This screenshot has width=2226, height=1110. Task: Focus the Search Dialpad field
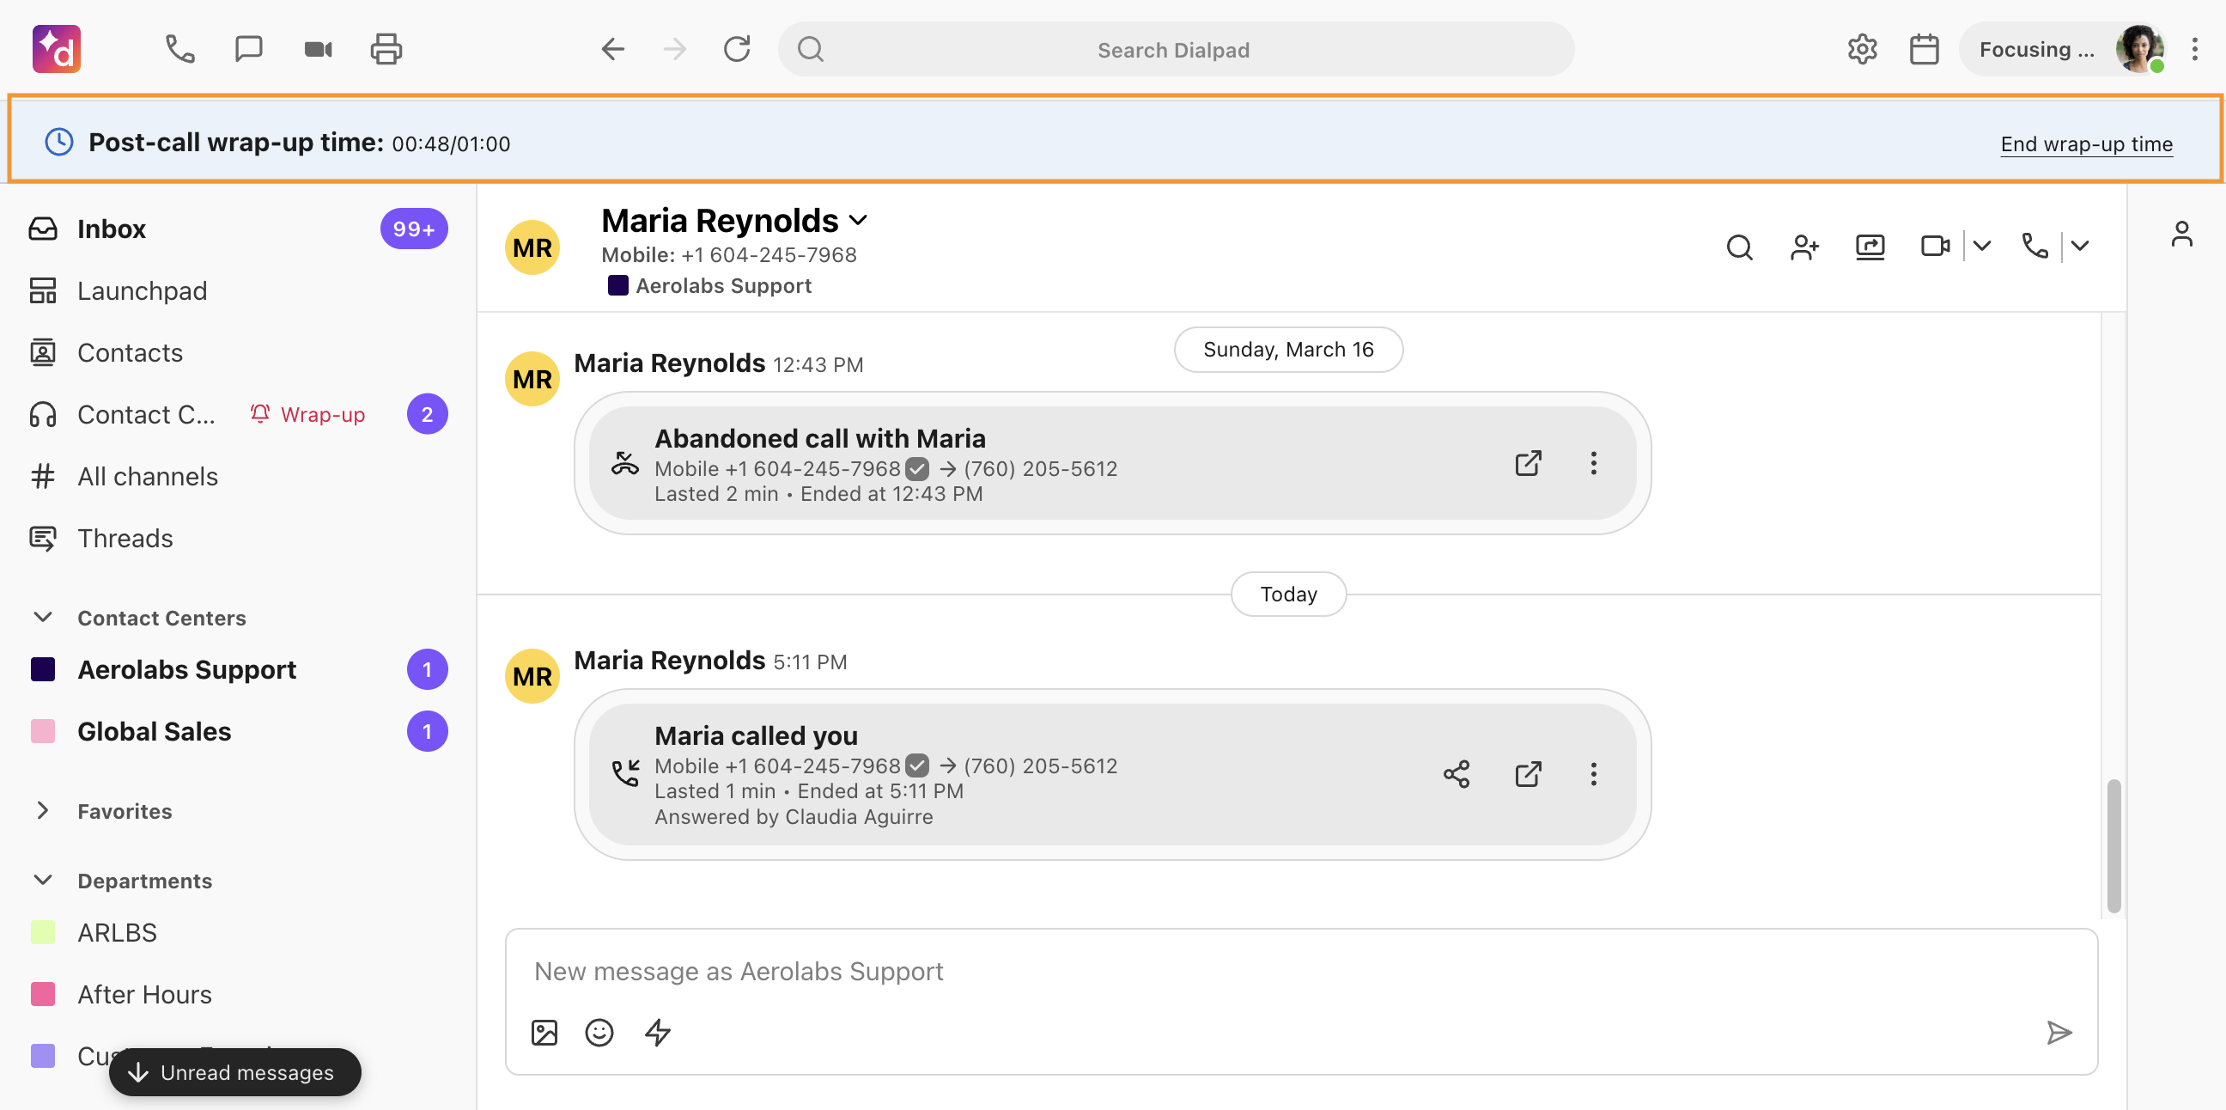[1175, 49]
